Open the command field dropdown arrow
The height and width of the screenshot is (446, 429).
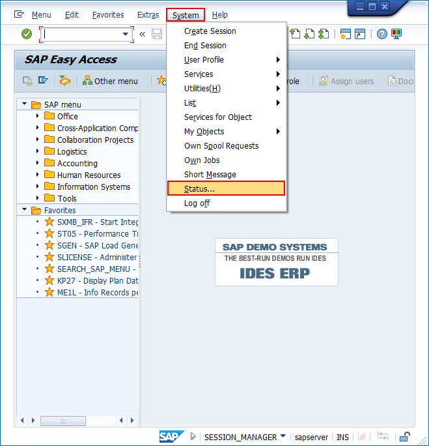point(125,34)
